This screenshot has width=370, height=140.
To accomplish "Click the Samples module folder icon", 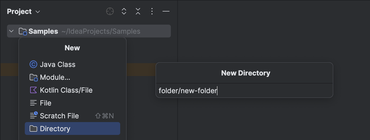I will click(23, 32).
